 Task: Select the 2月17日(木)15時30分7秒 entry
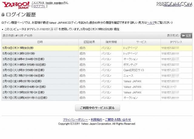(x=97, y=92)
